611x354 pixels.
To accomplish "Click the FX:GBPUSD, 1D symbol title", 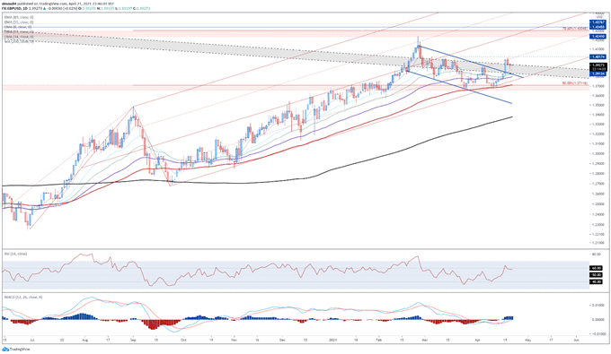I will [x=13, y=8].
